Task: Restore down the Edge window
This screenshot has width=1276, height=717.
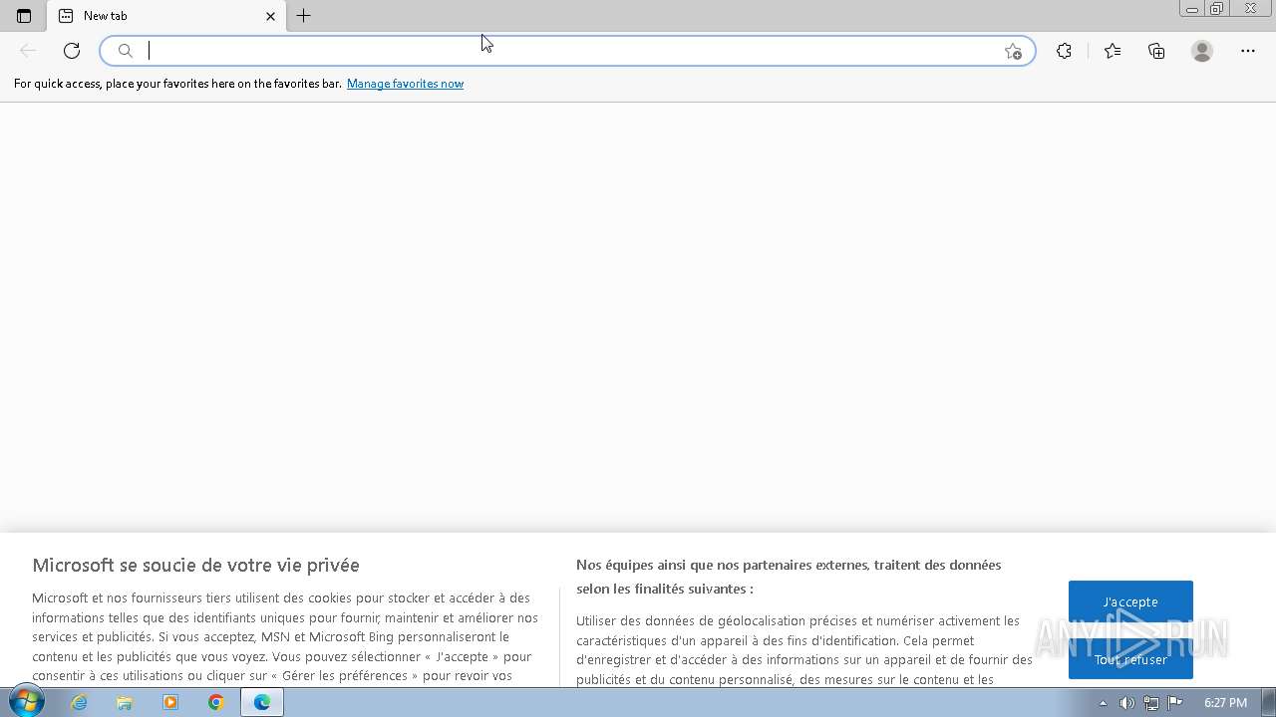Action: [1217, 9]
